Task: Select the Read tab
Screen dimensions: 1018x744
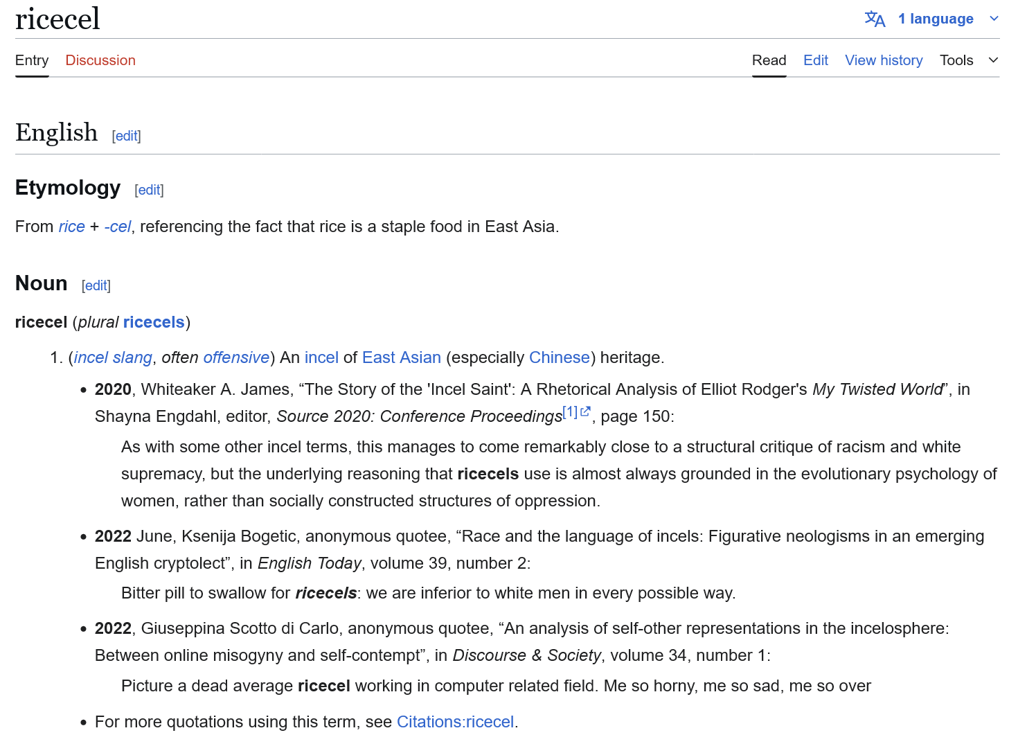Action: (769, 60)
